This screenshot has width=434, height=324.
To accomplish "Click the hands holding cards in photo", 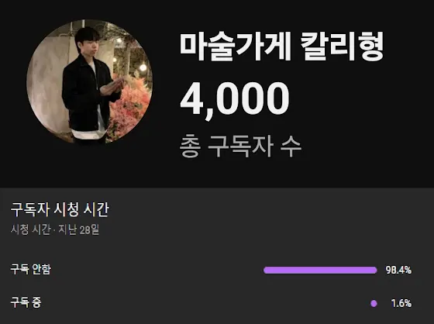I will pos(112,86).
